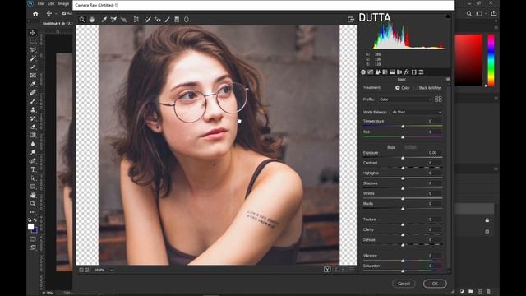This screenshot has height=296, width=526.
Task: Switch to the Tone Curve panel tab
Action: point(371,72)
